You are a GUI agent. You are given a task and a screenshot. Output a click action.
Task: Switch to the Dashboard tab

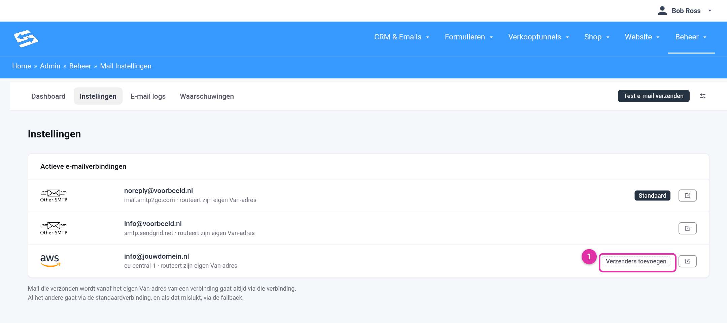(48, 96)
